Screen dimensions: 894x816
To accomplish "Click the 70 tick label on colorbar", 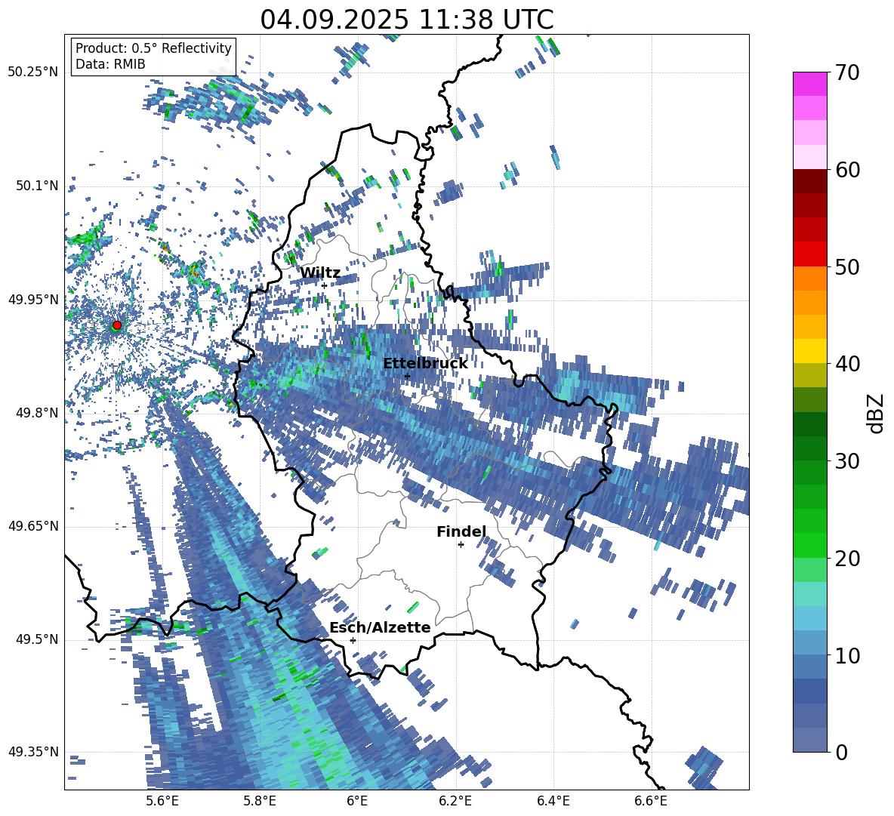I will coord(846,72).
